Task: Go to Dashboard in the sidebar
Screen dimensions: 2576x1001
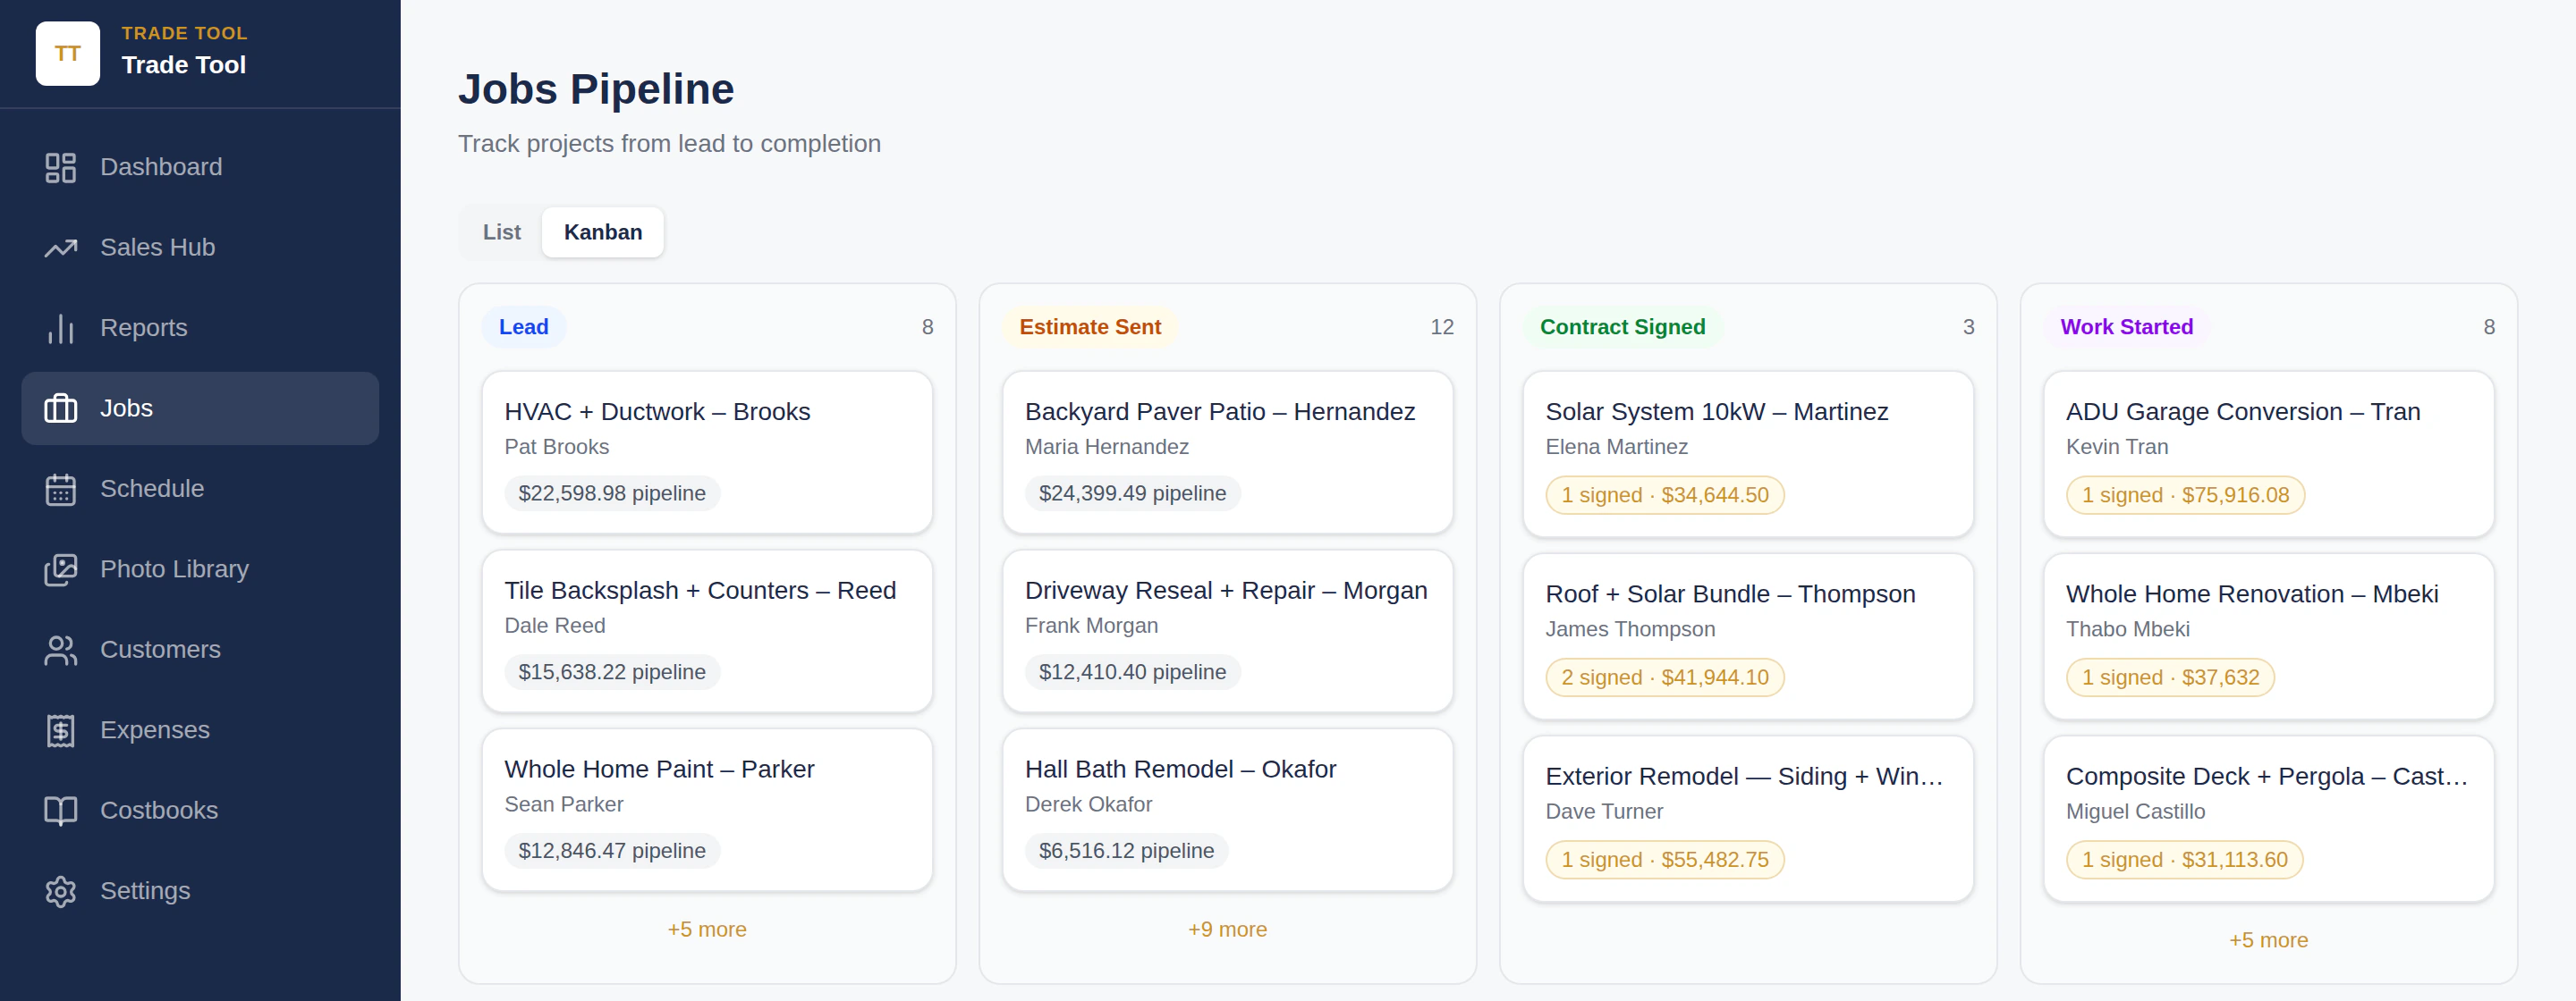Action: click(200, 167)
